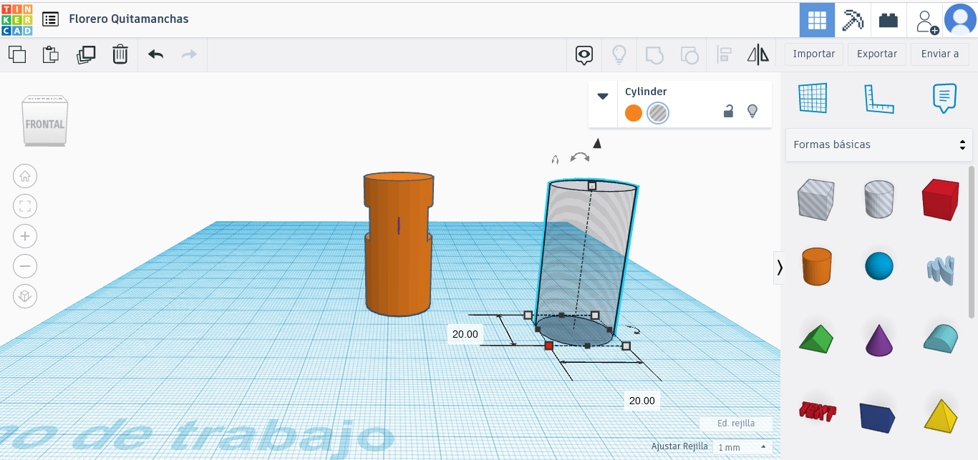Screen dimensions: 978x460
Task: Collapse the shapes panel with chevron
Action: 779,268
